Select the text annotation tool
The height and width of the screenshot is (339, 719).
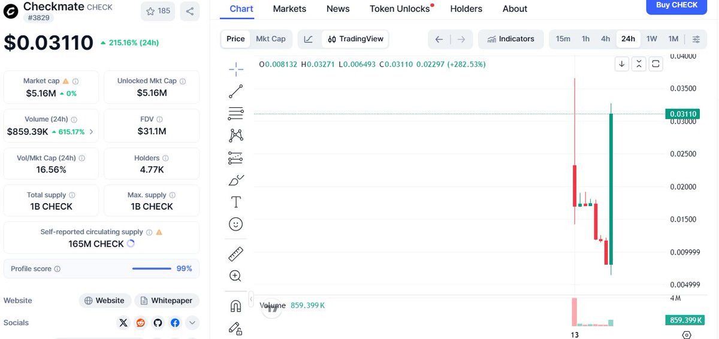(236, 202)
